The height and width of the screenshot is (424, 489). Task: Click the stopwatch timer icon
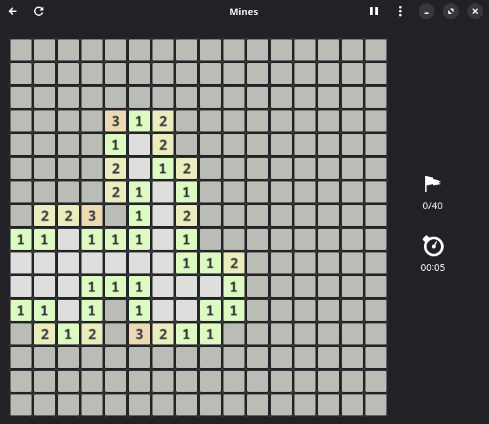[432, 246]
